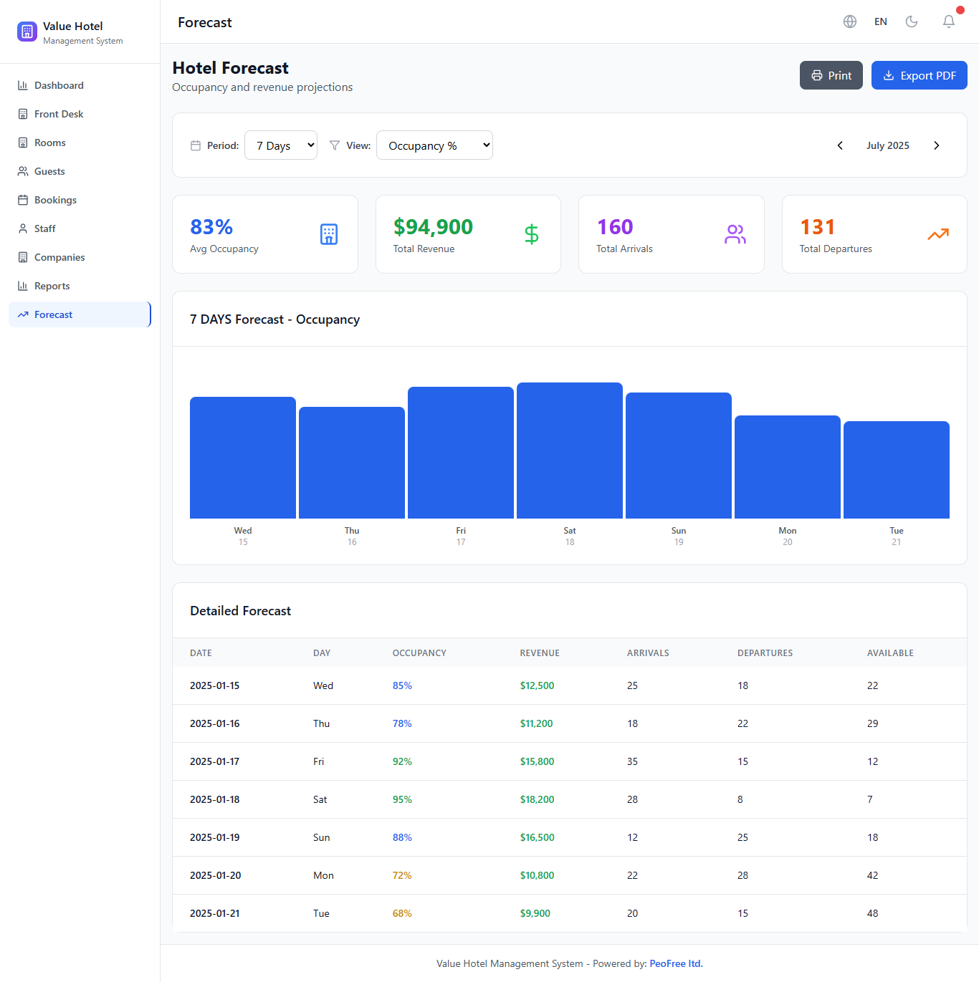Switch language using the EN label
Viewport: 979px width, 982px height.
coord(881,21)
